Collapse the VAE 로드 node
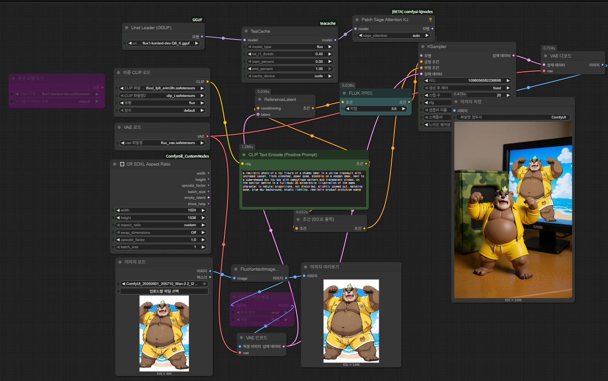Viewport: 608px width, 381px height. click(119, 127)
